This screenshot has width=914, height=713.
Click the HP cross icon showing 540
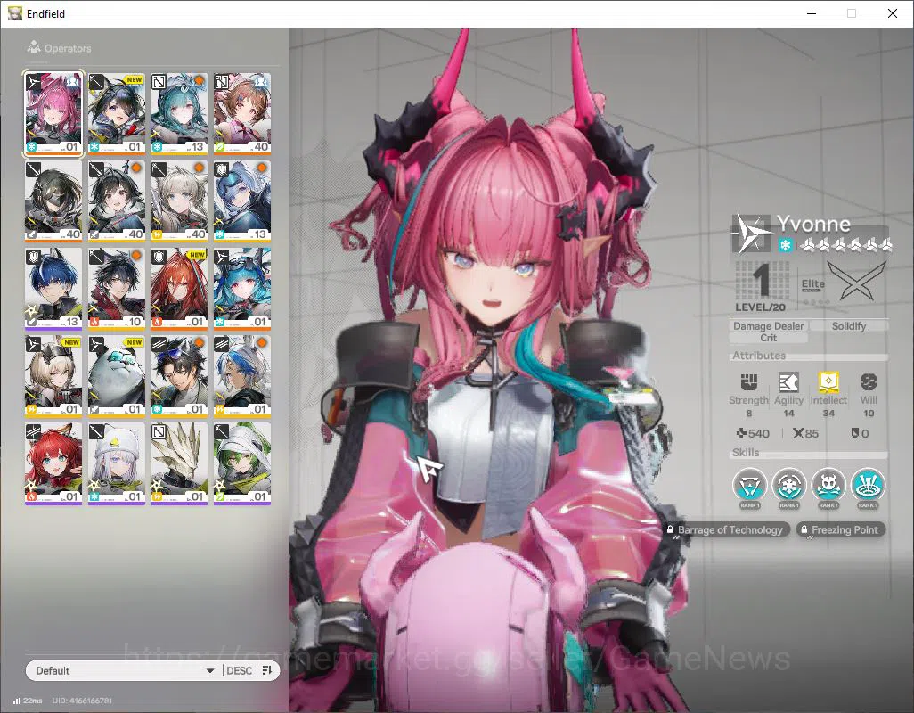tap(741, 433)
